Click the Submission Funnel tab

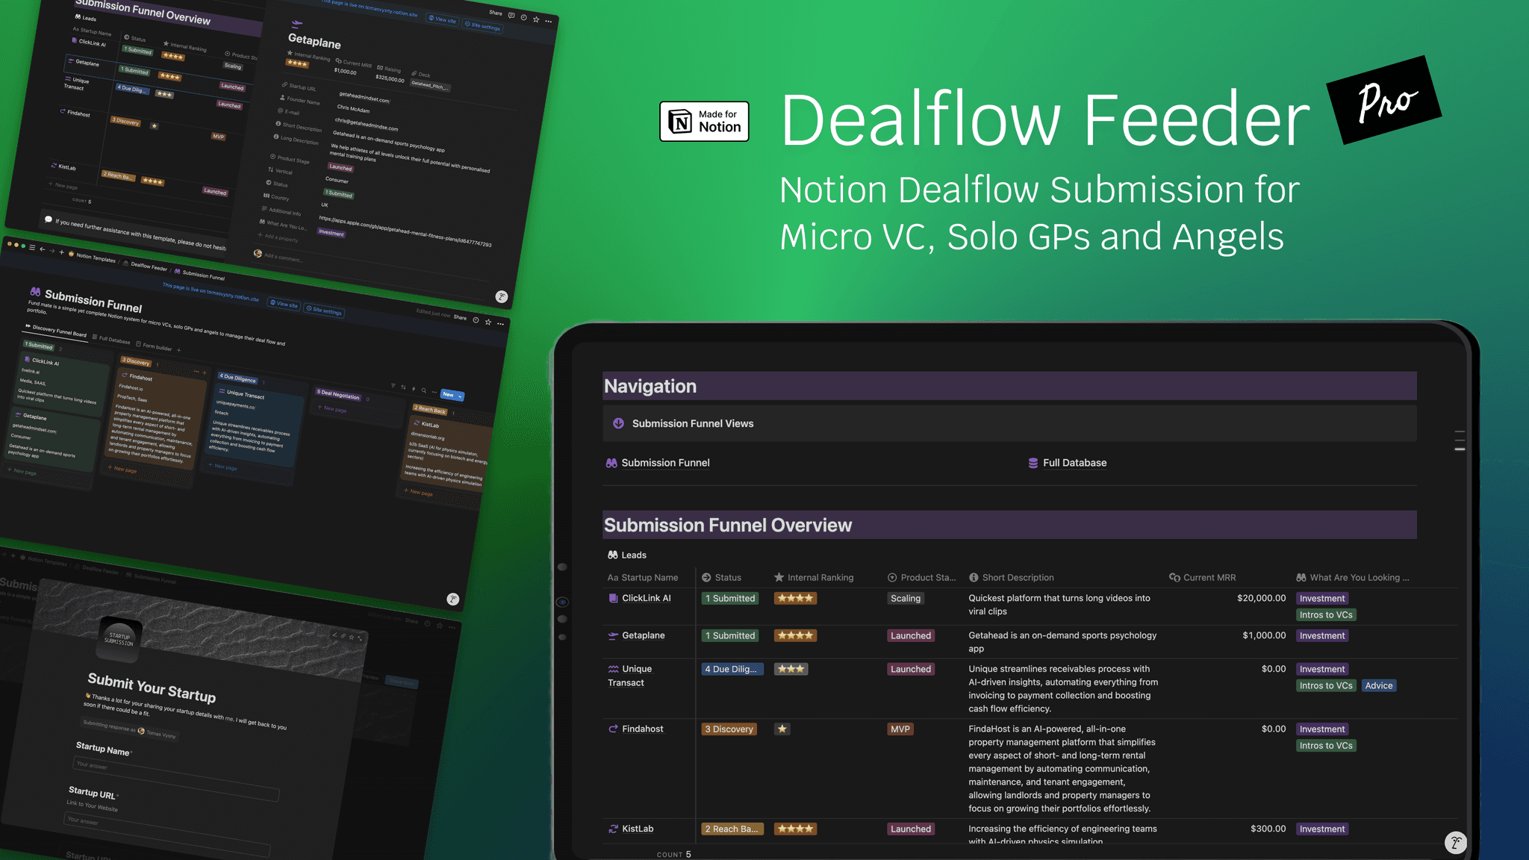666,462
